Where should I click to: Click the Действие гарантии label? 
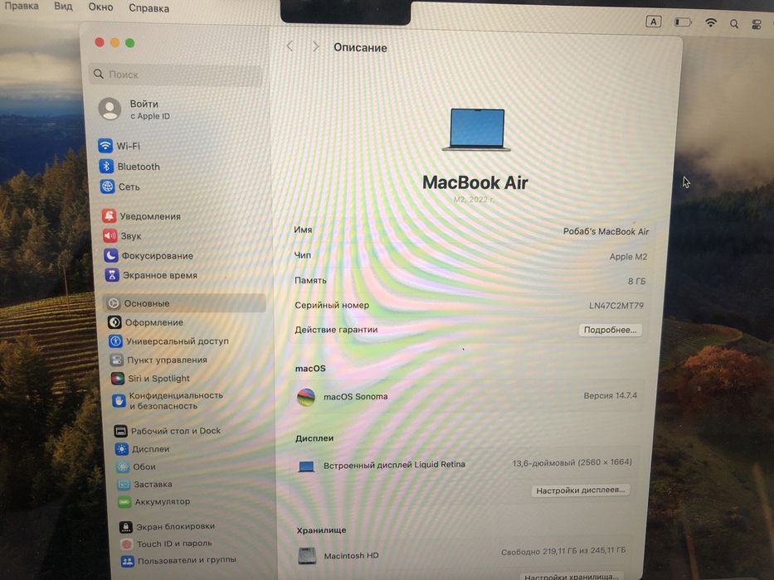[x=336, y=330]
